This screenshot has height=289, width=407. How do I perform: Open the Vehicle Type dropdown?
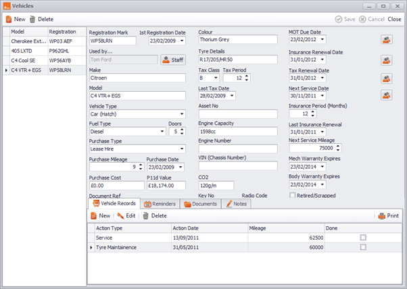[182, 114]
